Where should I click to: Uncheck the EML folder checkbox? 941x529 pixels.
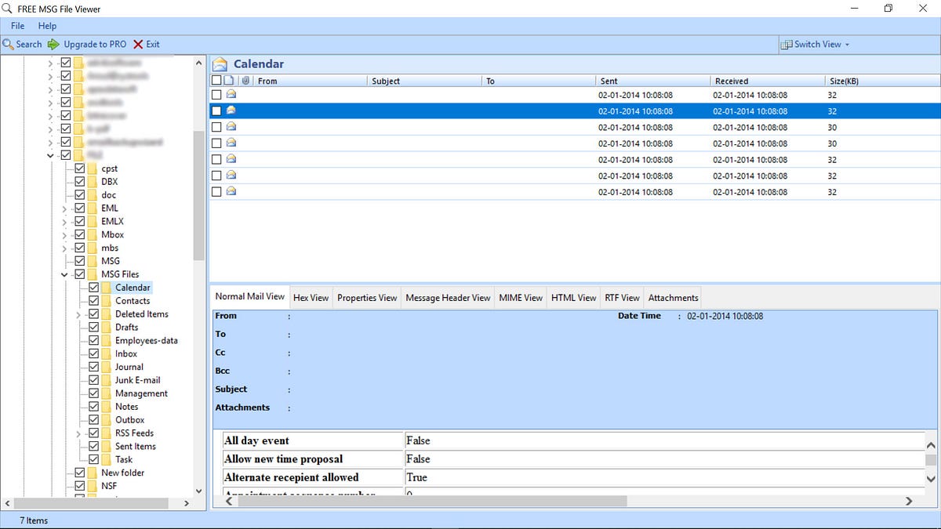click(80, 208)
